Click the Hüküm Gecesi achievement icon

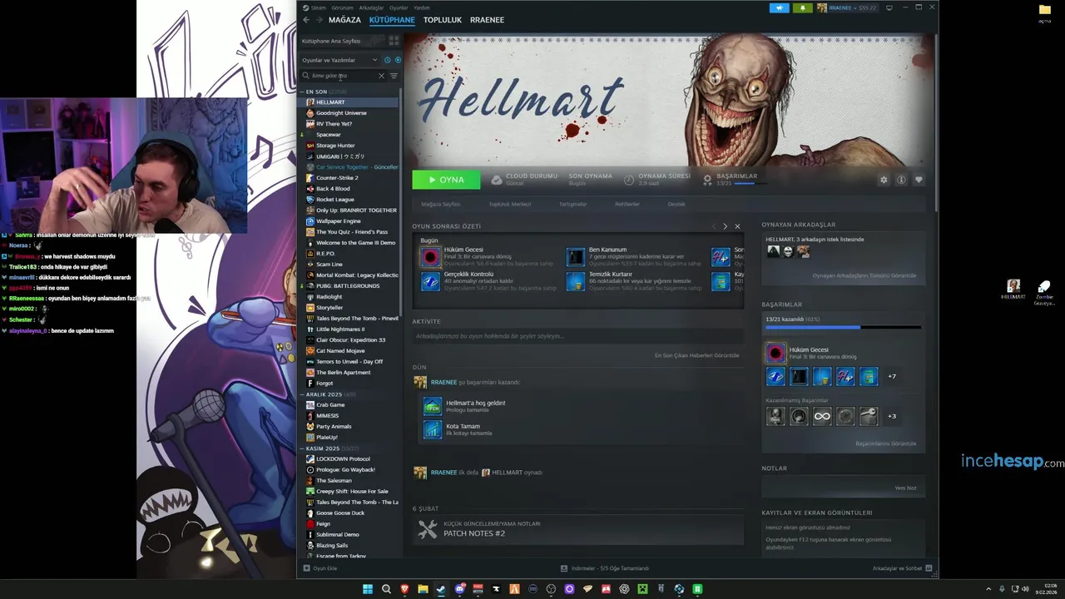coord(430,257)
